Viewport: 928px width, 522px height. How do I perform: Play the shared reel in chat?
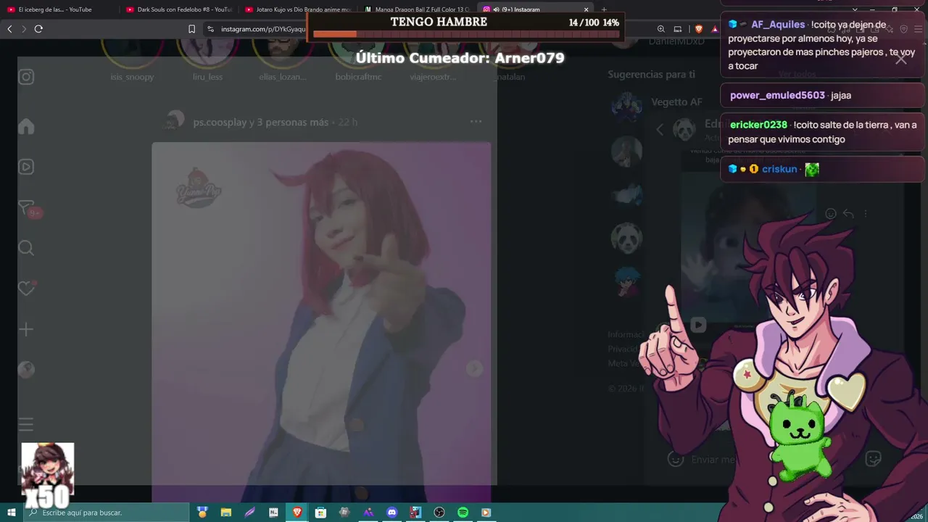tap(698, 325)
